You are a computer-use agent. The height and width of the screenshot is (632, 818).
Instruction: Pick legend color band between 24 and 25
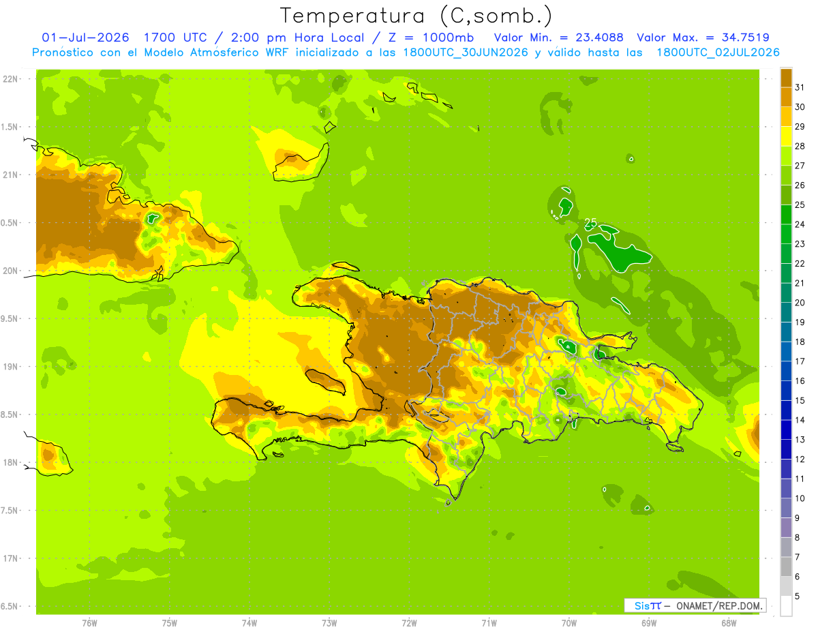786,214
